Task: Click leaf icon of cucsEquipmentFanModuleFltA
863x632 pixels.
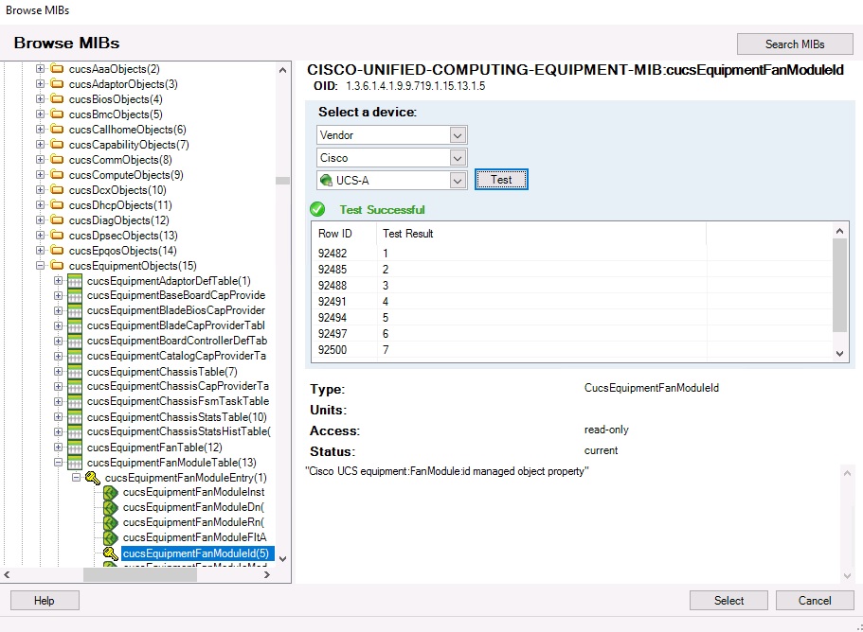Action: 111,537
